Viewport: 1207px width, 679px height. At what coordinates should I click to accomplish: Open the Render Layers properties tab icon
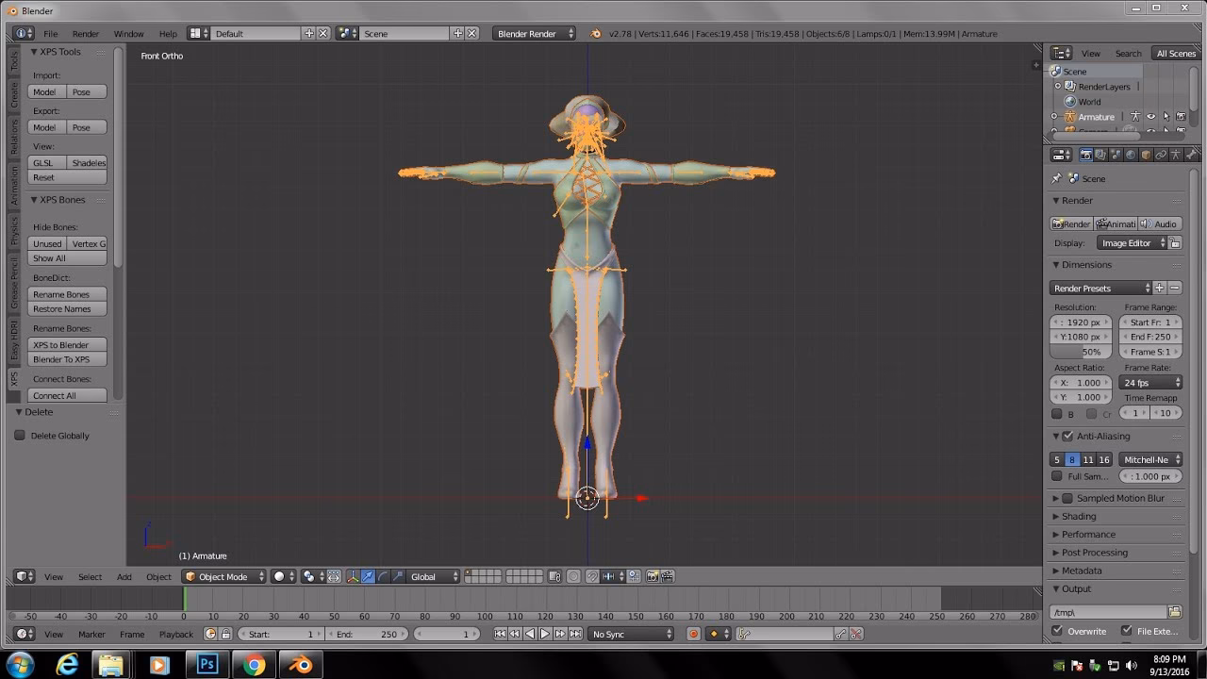1100,155
